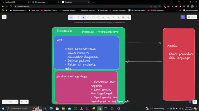Screen dimensions: 199x111
Task: Select the Selection arrow tool
Action: coord(83,18)
